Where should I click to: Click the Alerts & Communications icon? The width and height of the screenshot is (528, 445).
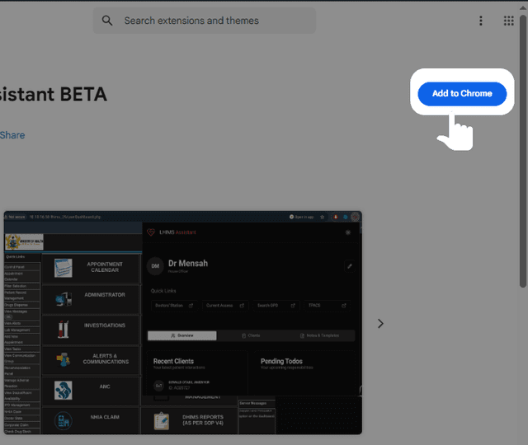[64, 359]
